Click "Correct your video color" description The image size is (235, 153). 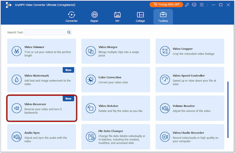(x=113, y=82)
